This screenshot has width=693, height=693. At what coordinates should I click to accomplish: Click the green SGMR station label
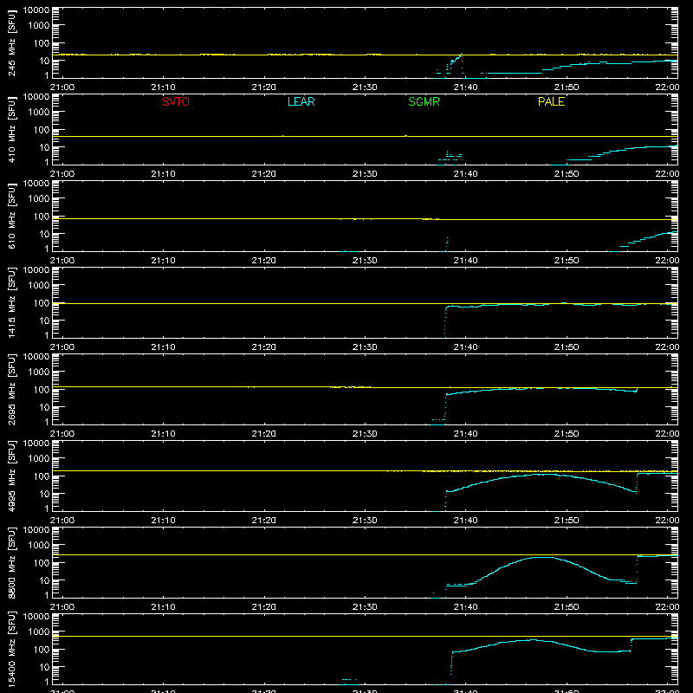[424, 101]
